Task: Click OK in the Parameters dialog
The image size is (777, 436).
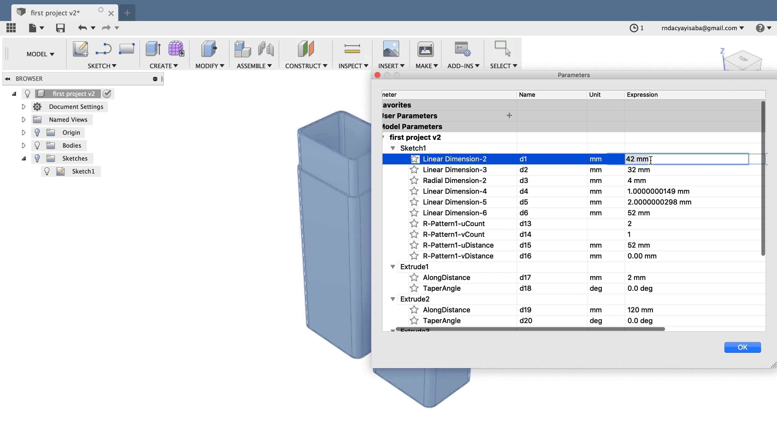Action: [x=742, y=347]
